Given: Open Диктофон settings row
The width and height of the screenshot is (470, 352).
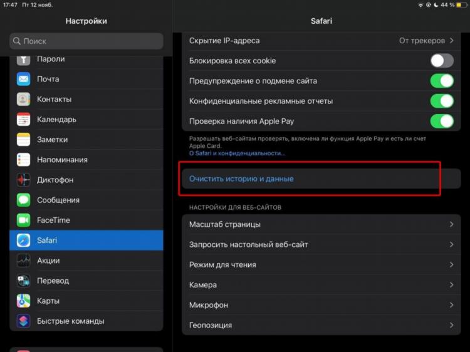Looking at the screenshot, I should pos(86,180).
